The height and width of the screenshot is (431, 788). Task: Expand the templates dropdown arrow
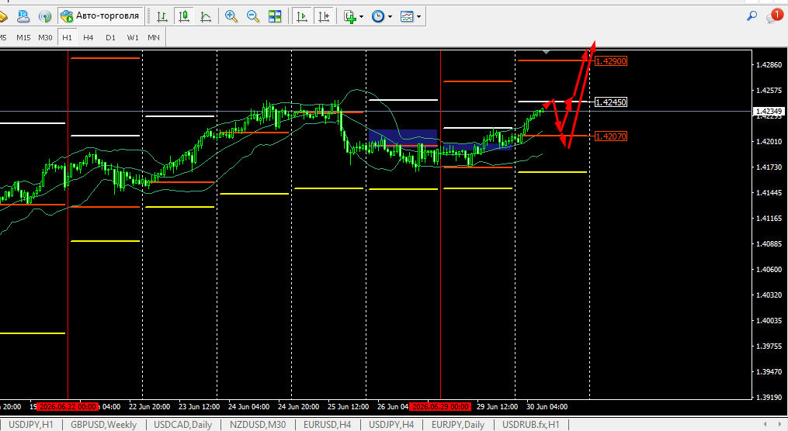point(418,17)
